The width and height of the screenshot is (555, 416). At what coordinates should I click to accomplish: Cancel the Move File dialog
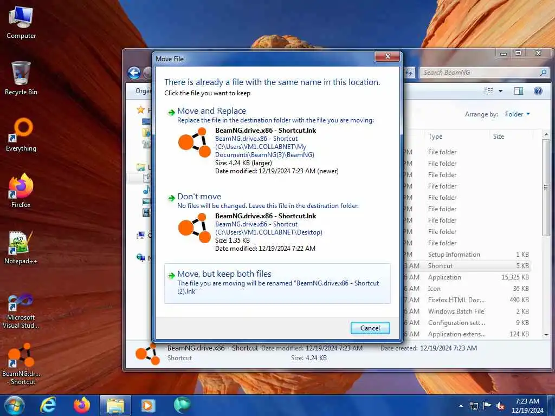click(370, 328)
